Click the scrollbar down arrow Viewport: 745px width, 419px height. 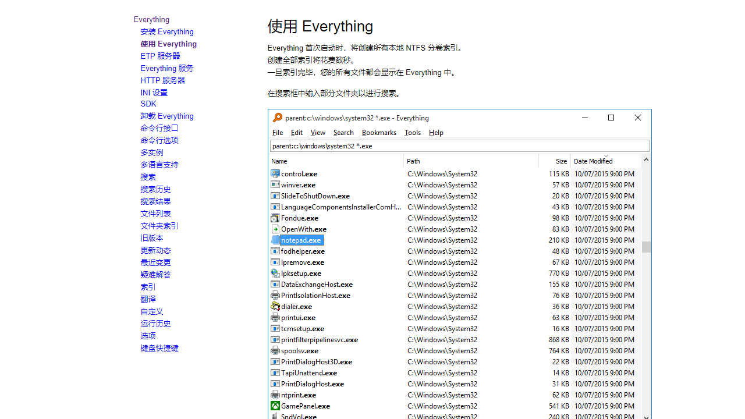point(646,416)
